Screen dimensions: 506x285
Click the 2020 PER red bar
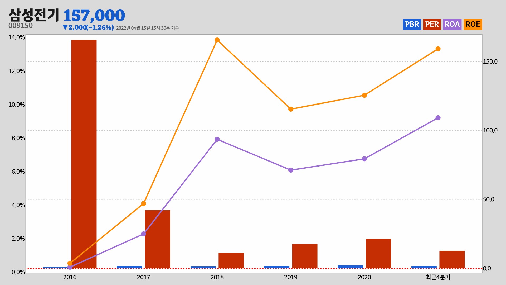378,254
